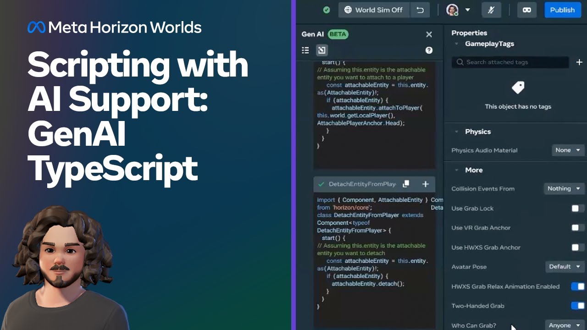Open Who Can Grab dropdown

click(565, 325)
